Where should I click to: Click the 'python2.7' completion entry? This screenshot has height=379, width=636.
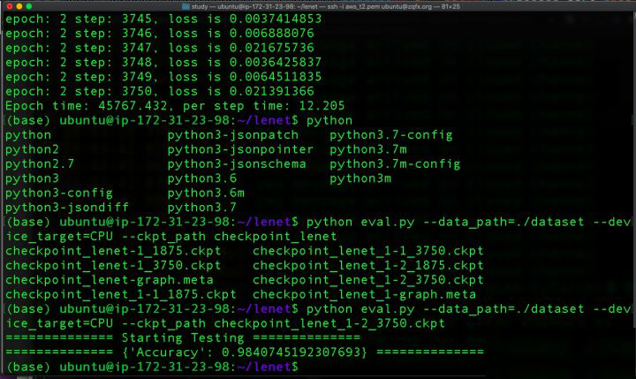[x=40, y=164]
